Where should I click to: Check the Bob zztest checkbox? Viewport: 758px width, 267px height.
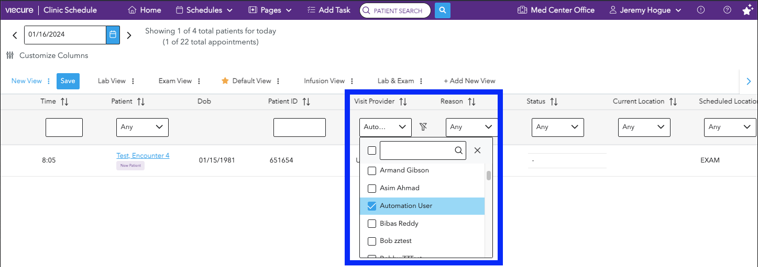pos(372,241)
